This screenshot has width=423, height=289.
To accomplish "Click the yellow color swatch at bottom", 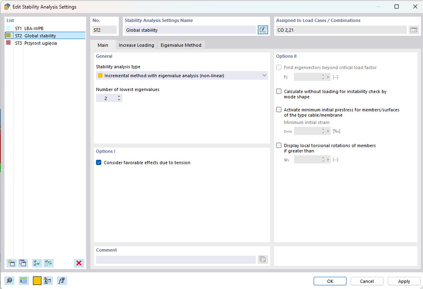I will [x=37, y=281].
